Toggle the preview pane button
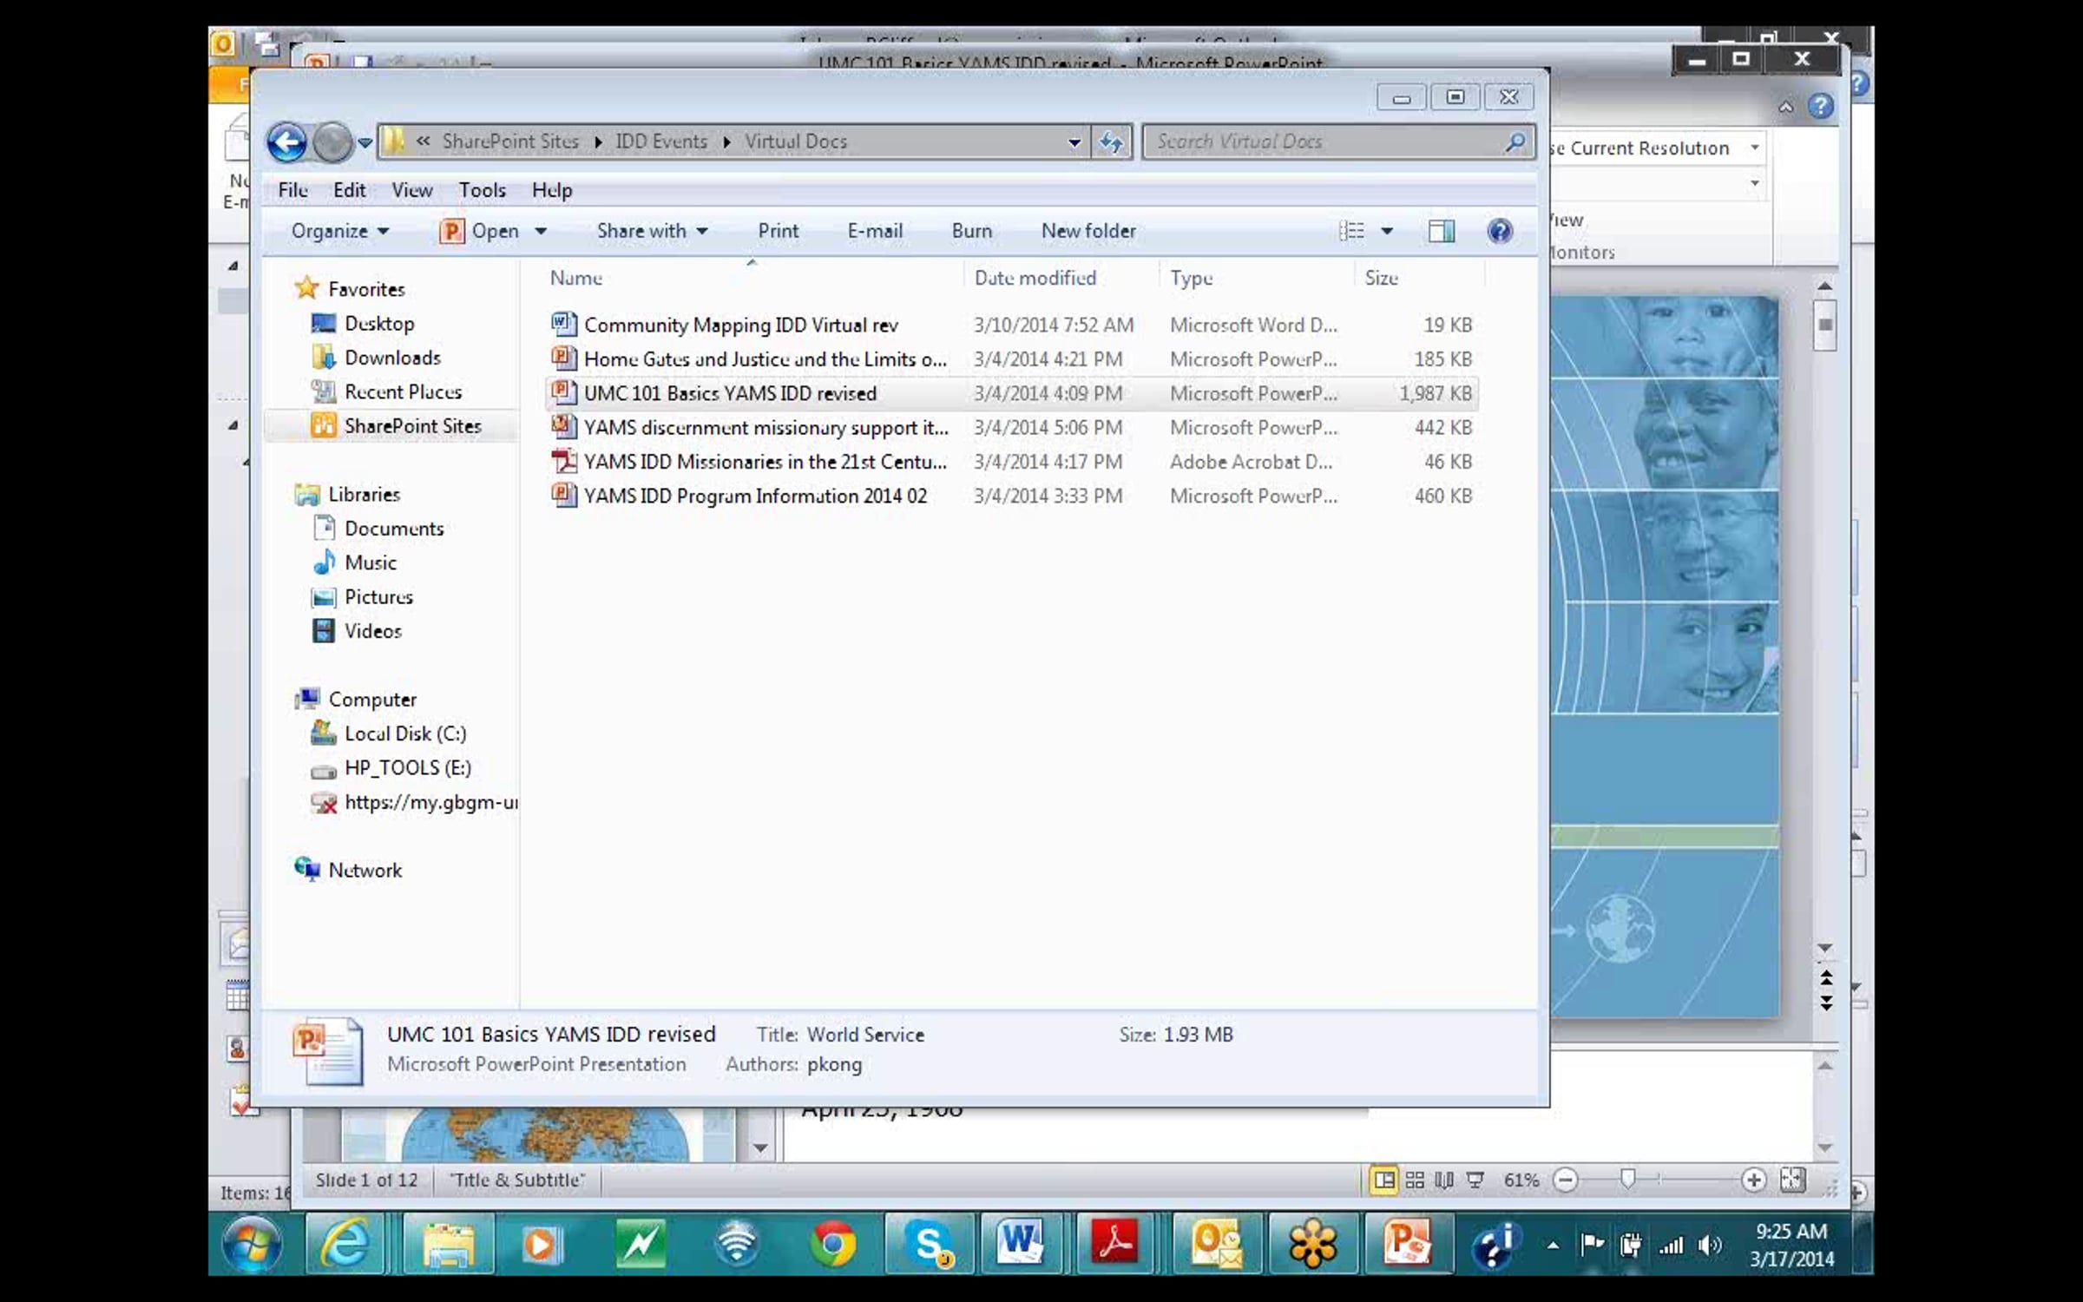 (1441, 231)
